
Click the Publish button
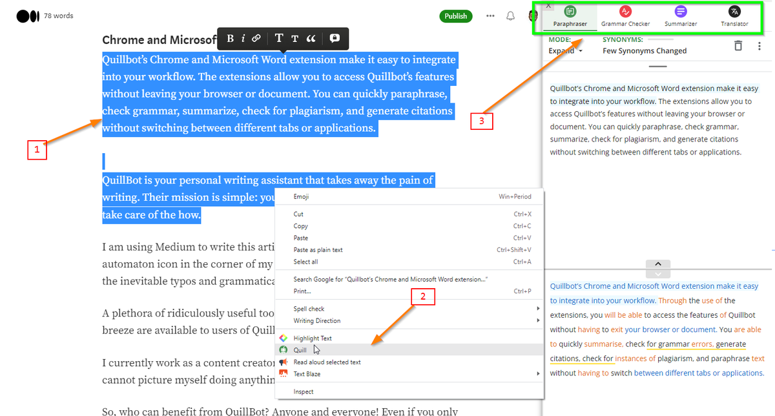(456, 16)
